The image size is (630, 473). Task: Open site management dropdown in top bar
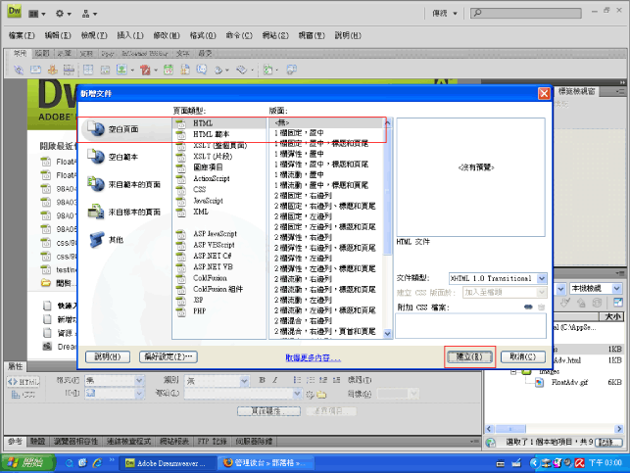(x=89, y=14)
